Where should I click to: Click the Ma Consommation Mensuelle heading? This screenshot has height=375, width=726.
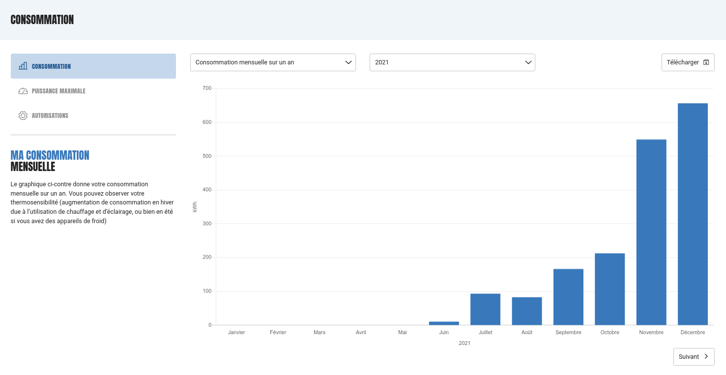tap(50, 161)
